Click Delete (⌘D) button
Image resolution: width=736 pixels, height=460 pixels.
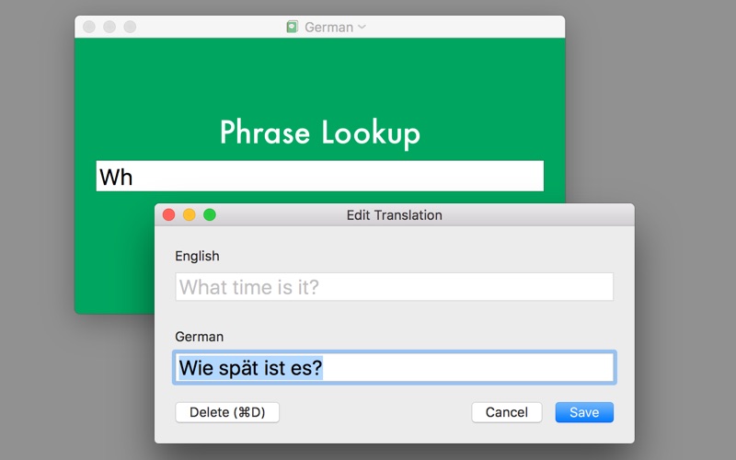(x=227, y=412)
